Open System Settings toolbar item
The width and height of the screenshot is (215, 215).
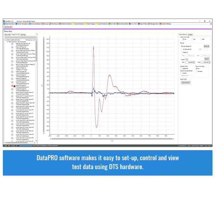(165, 24)
